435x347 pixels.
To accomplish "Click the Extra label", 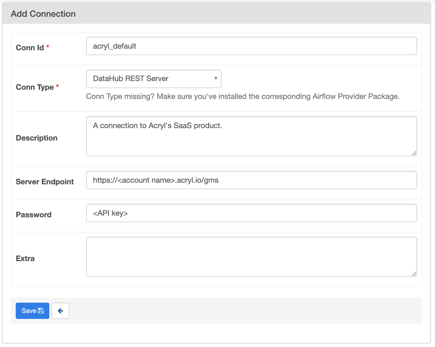I will 25,258.
